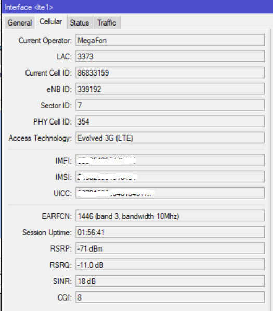Viewport: 273px width, 311px height.
Task: Click the Access Technology label
Action: (40, 138)
